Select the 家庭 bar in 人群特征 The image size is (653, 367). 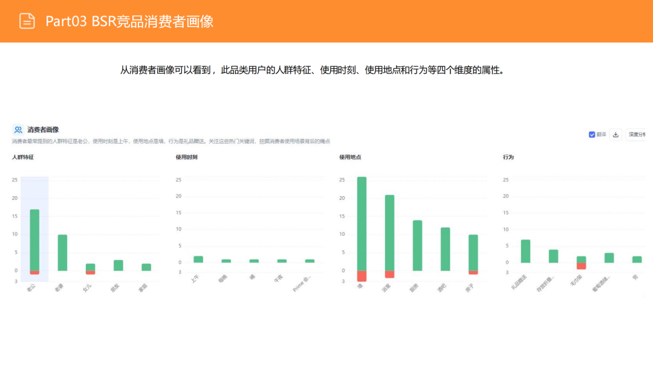pos(146,267)
